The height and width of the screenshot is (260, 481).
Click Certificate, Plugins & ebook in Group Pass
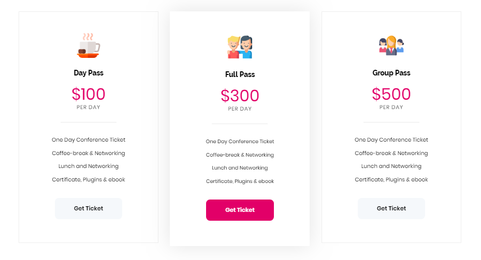(x=391, y=179)
